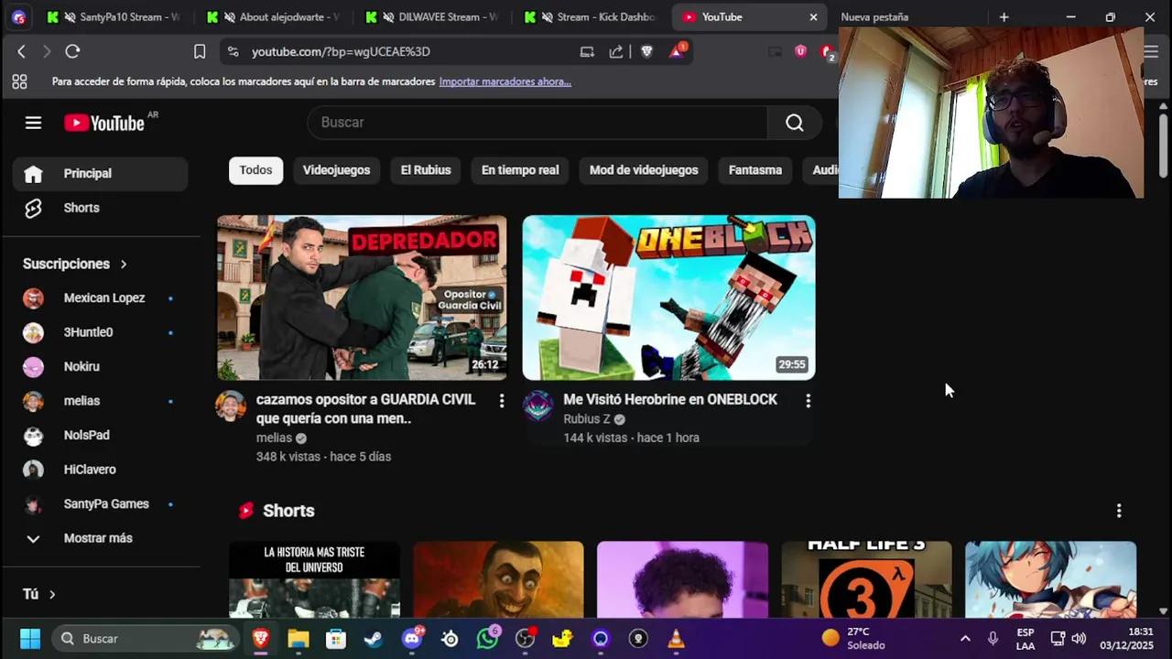Click the taskbar weather widget 27°C Soleado

tap(853, 639)
